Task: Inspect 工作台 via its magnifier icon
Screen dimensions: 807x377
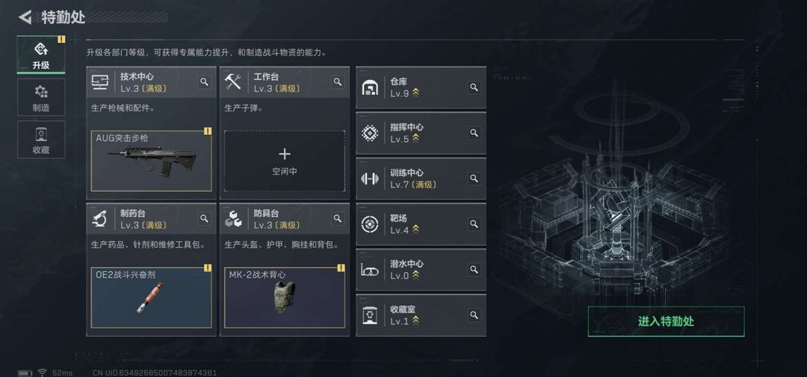Action: [338, 82]
